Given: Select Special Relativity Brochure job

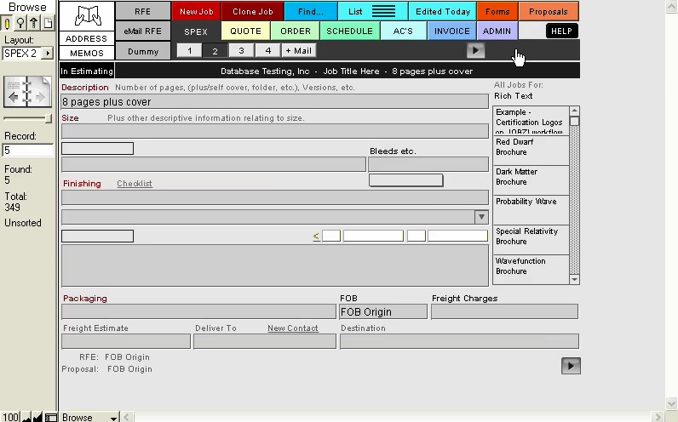Looking at the screenshot, I should tap(531, 240).
